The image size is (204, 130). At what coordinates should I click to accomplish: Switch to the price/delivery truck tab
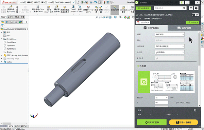tap(184, 28)
